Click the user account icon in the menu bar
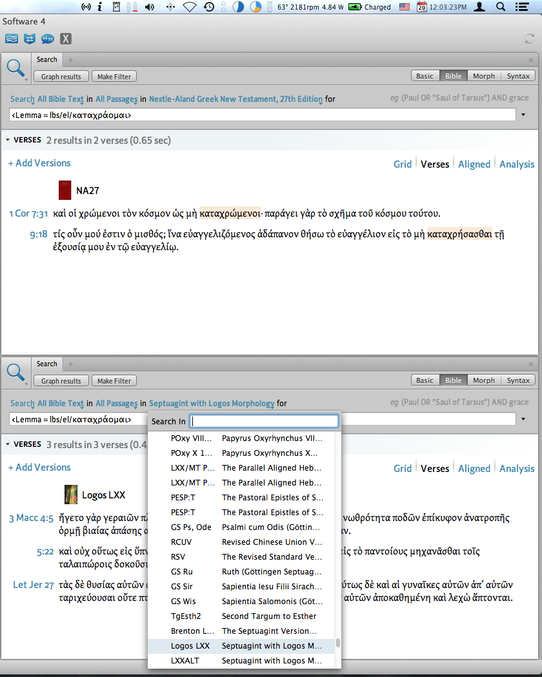 click(x=479, y=7)
